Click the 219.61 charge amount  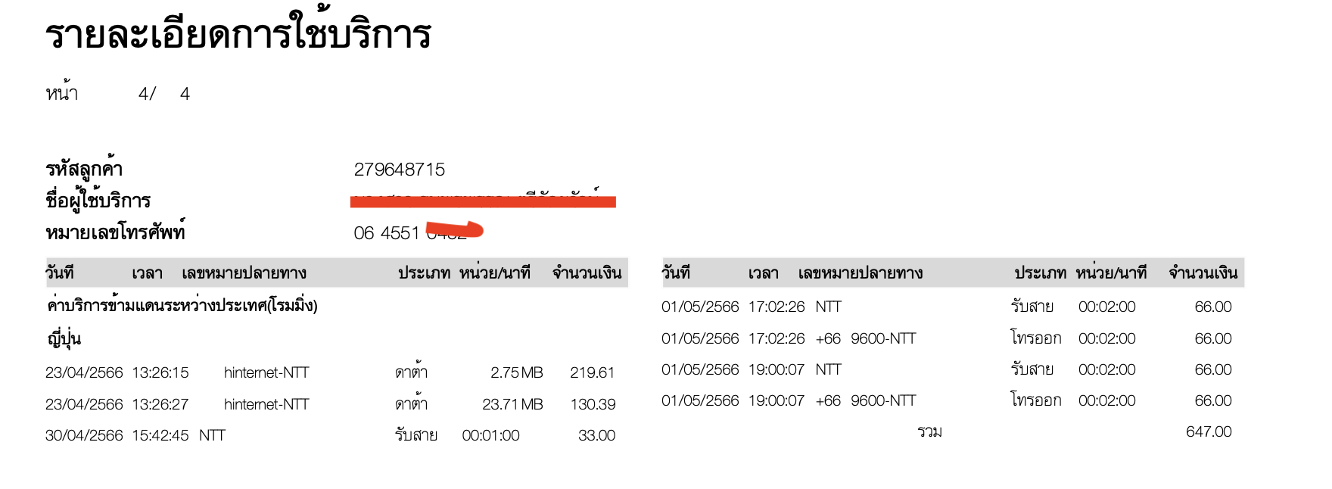[592, 372]
